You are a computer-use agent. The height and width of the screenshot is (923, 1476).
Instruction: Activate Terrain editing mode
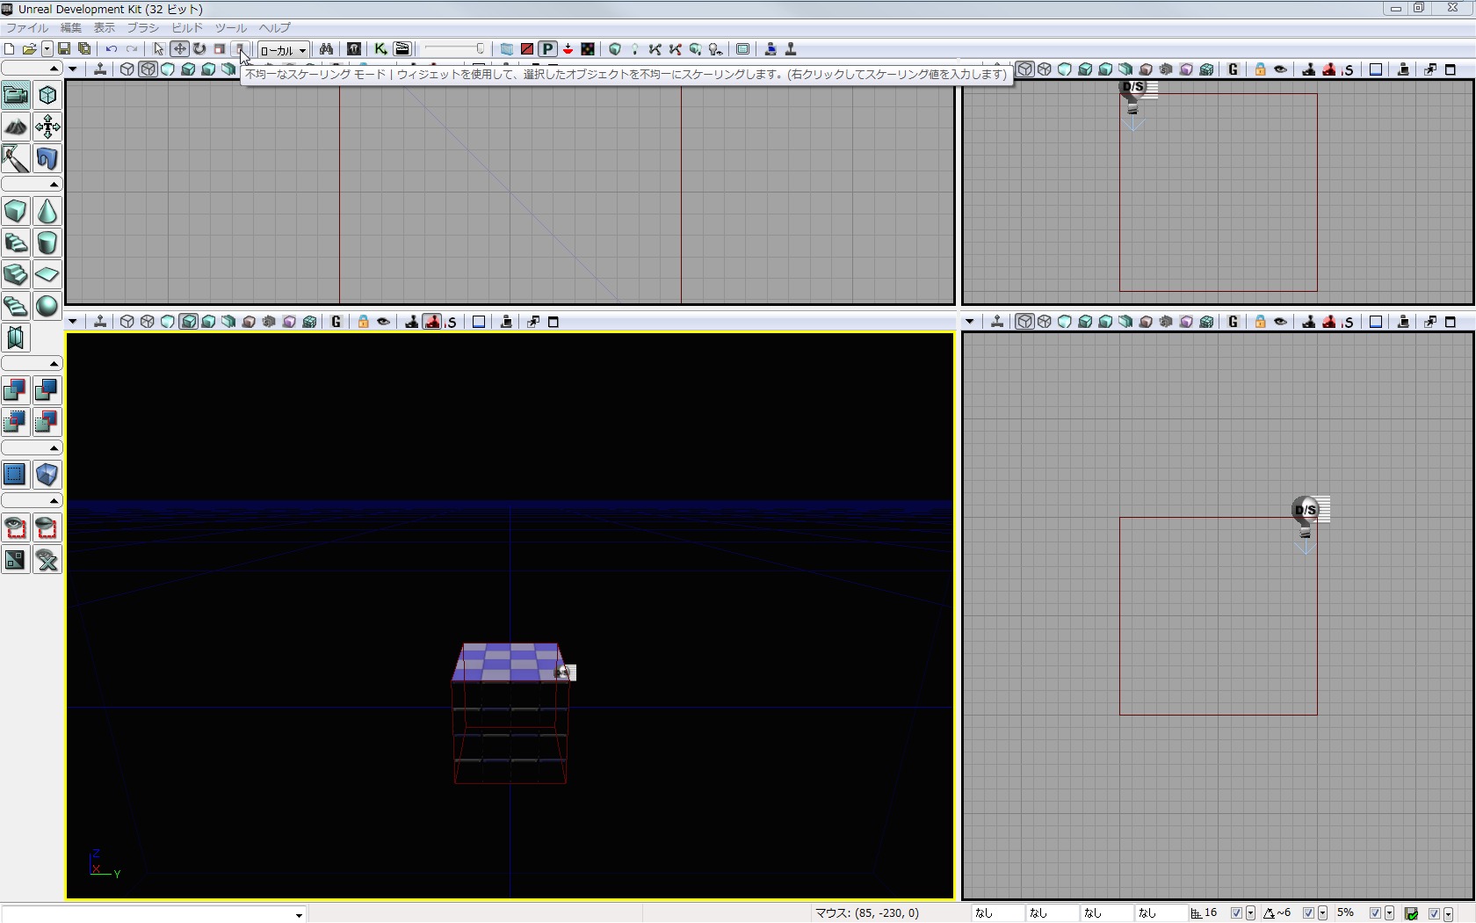point(16,127)
